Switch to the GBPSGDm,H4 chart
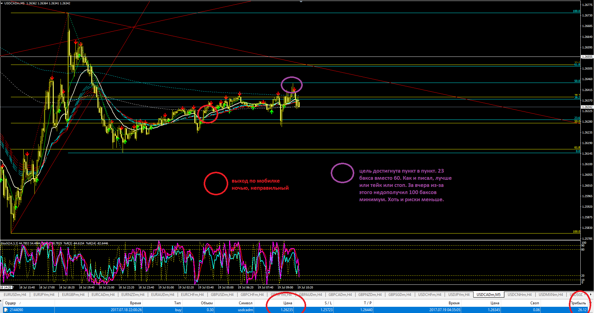Screen dimensions: 594x313 400,295
